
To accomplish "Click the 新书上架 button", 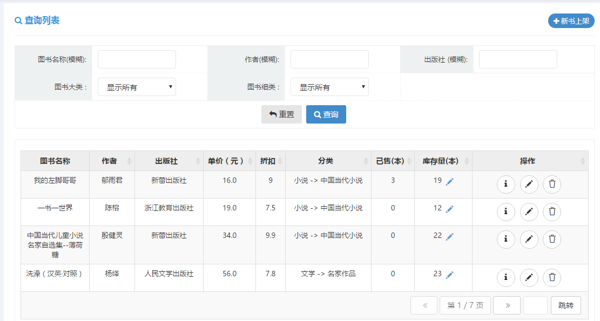I will (x=571, y=21).
